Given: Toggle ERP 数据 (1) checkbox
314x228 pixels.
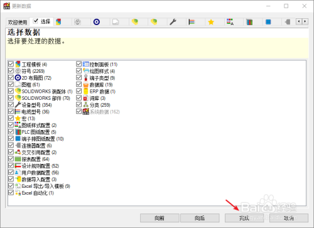Looking at the screenshot, I should coord(78,91).
